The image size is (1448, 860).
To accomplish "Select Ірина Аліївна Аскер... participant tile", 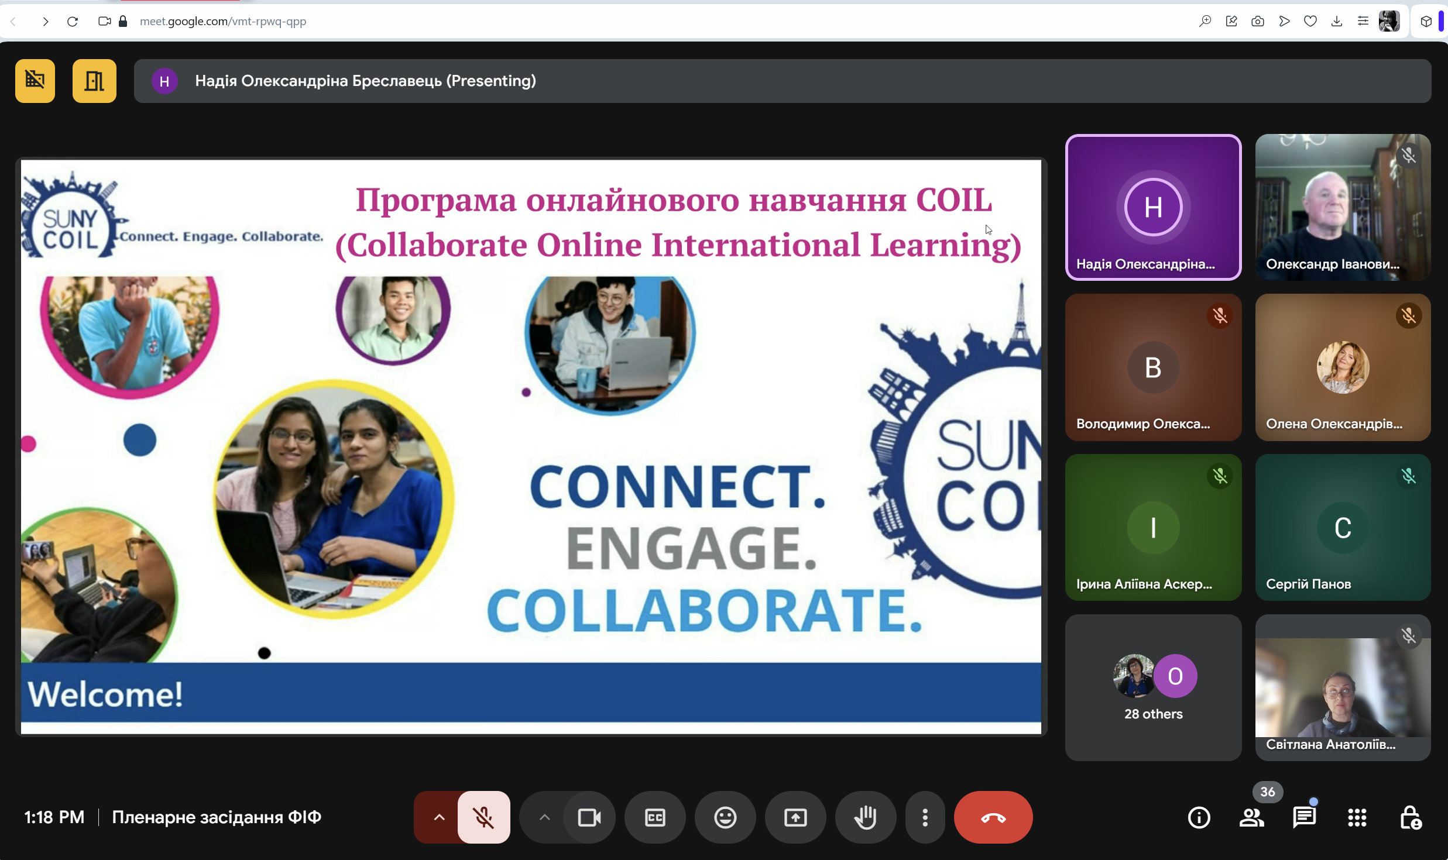I will (1153, 528).
